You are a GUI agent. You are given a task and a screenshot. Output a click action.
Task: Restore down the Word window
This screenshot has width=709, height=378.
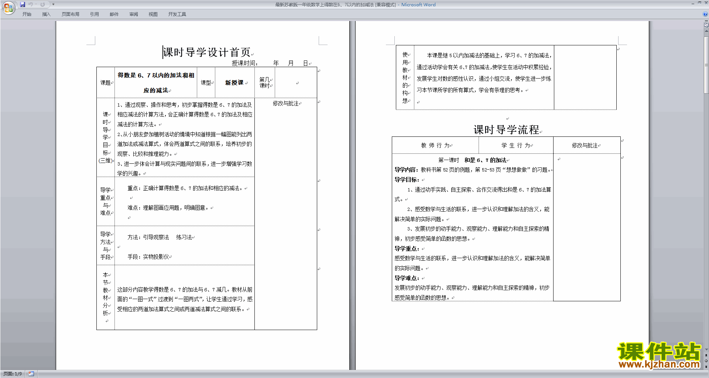point(699,3)
